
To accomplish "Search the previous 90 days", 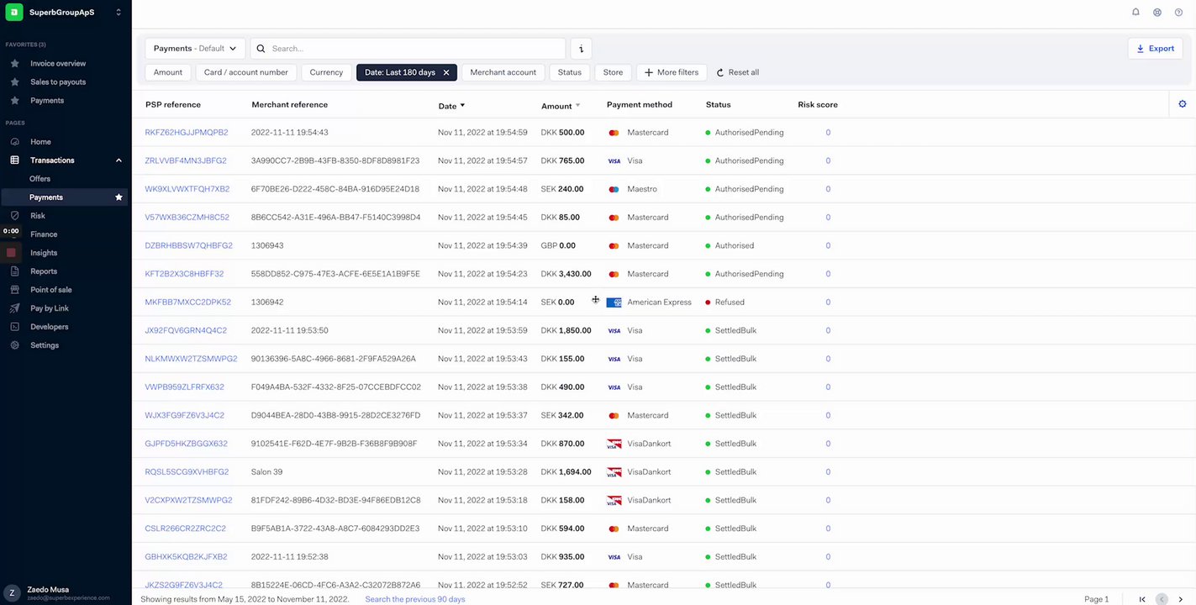I will tap(415, 599).
